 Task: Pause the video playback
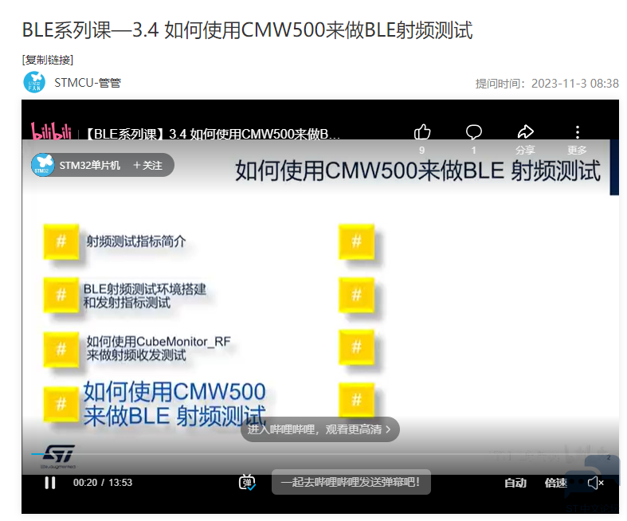50,483
